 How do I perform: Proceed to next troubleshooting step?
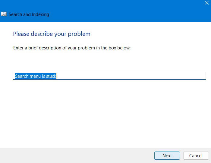coord(167,155)
